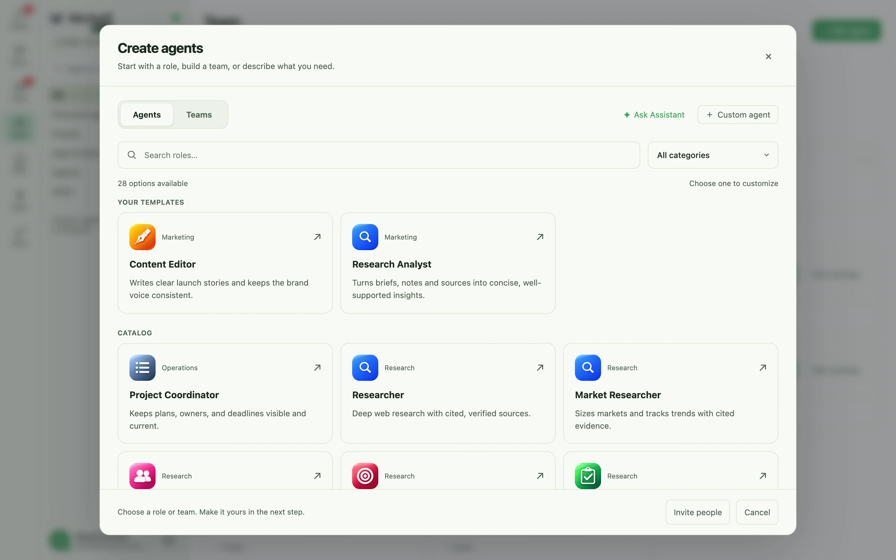Viewport: 896px width, 560px height.
Task: Click Marketing label on Research Analyst card
Action: click(x=401, y=237)
